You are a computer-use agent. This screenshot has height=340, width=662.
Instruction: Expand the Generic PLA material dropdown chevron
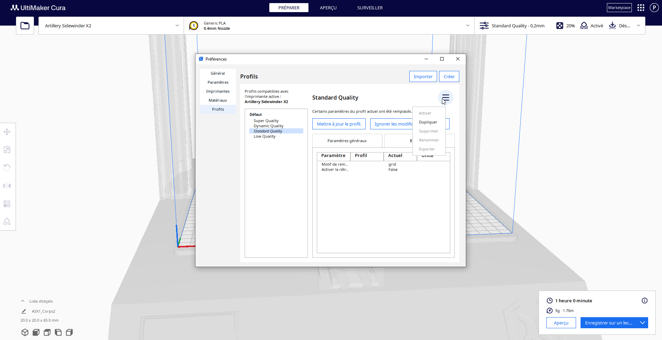(468, 26)
